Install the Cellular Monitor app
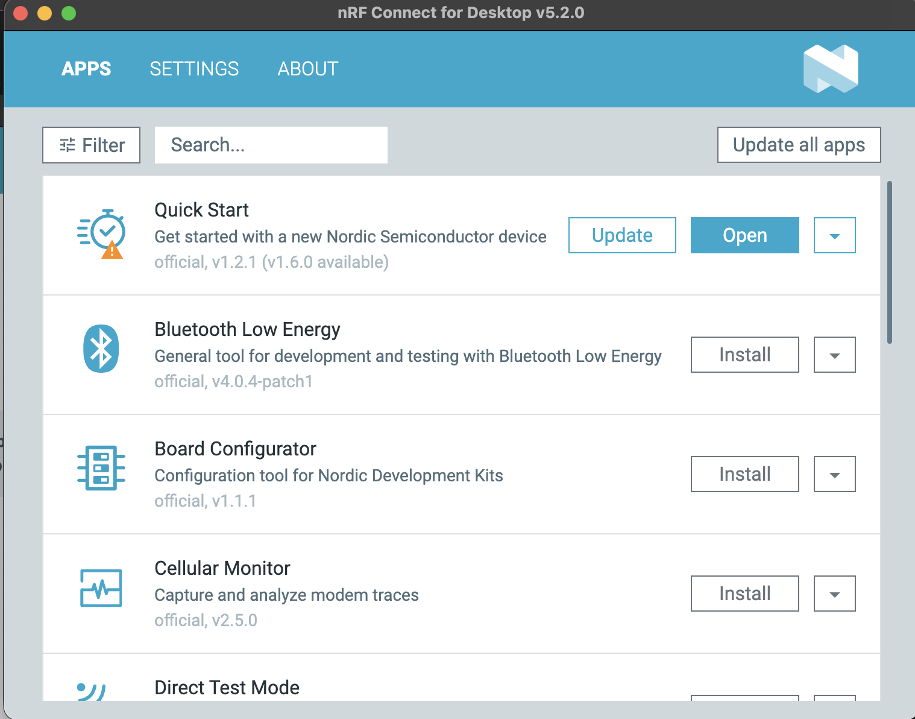915x719 pixels. pos(745,594)
